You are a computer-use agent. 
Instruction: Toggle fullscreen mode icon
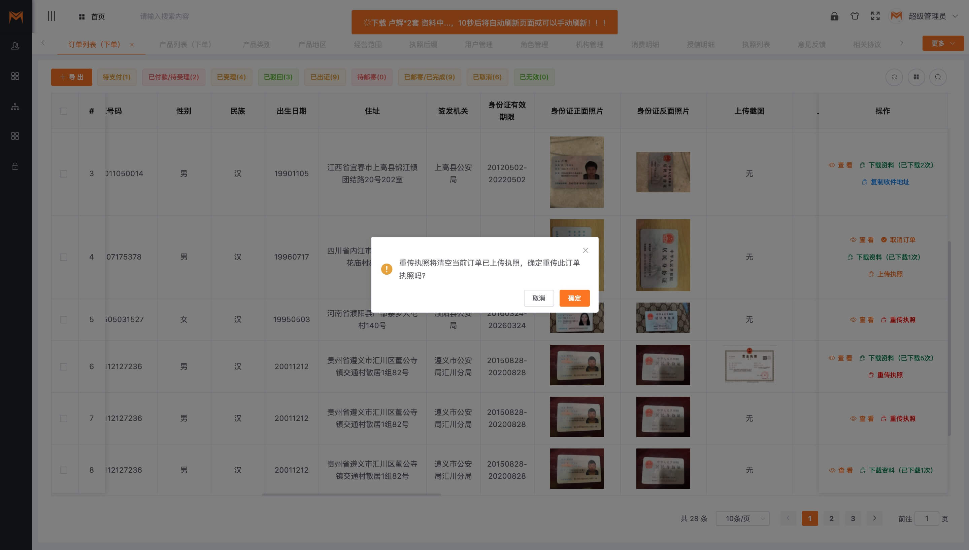pyautogui.click(x=875, y=16)
